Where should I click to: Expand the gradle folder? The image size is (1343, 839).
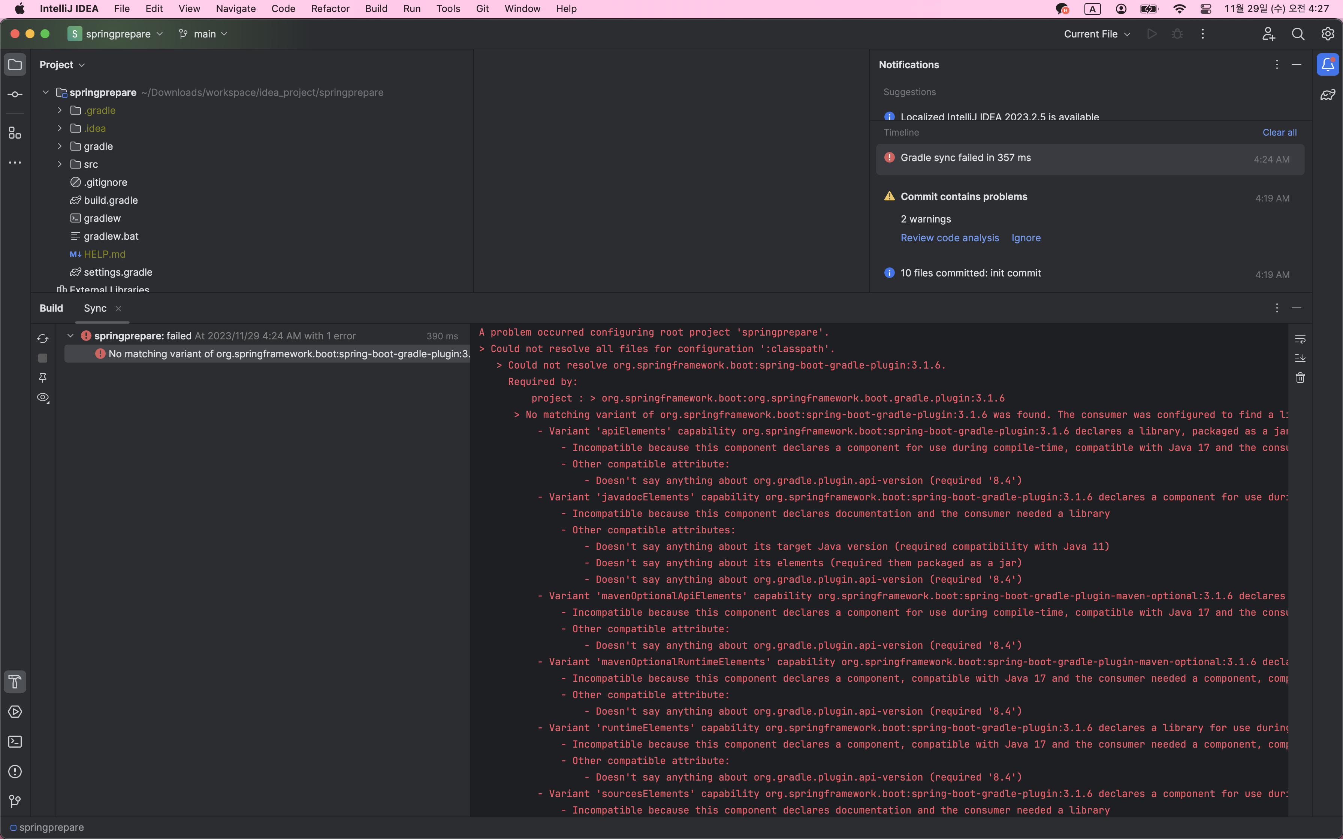click(x=60, y=146)
